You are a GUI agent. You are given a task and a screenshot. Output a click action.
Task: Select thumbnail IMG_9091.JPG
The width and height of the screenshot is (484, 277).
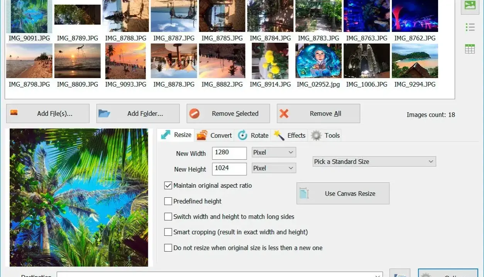pyautogui.click(x=29, y=16)
